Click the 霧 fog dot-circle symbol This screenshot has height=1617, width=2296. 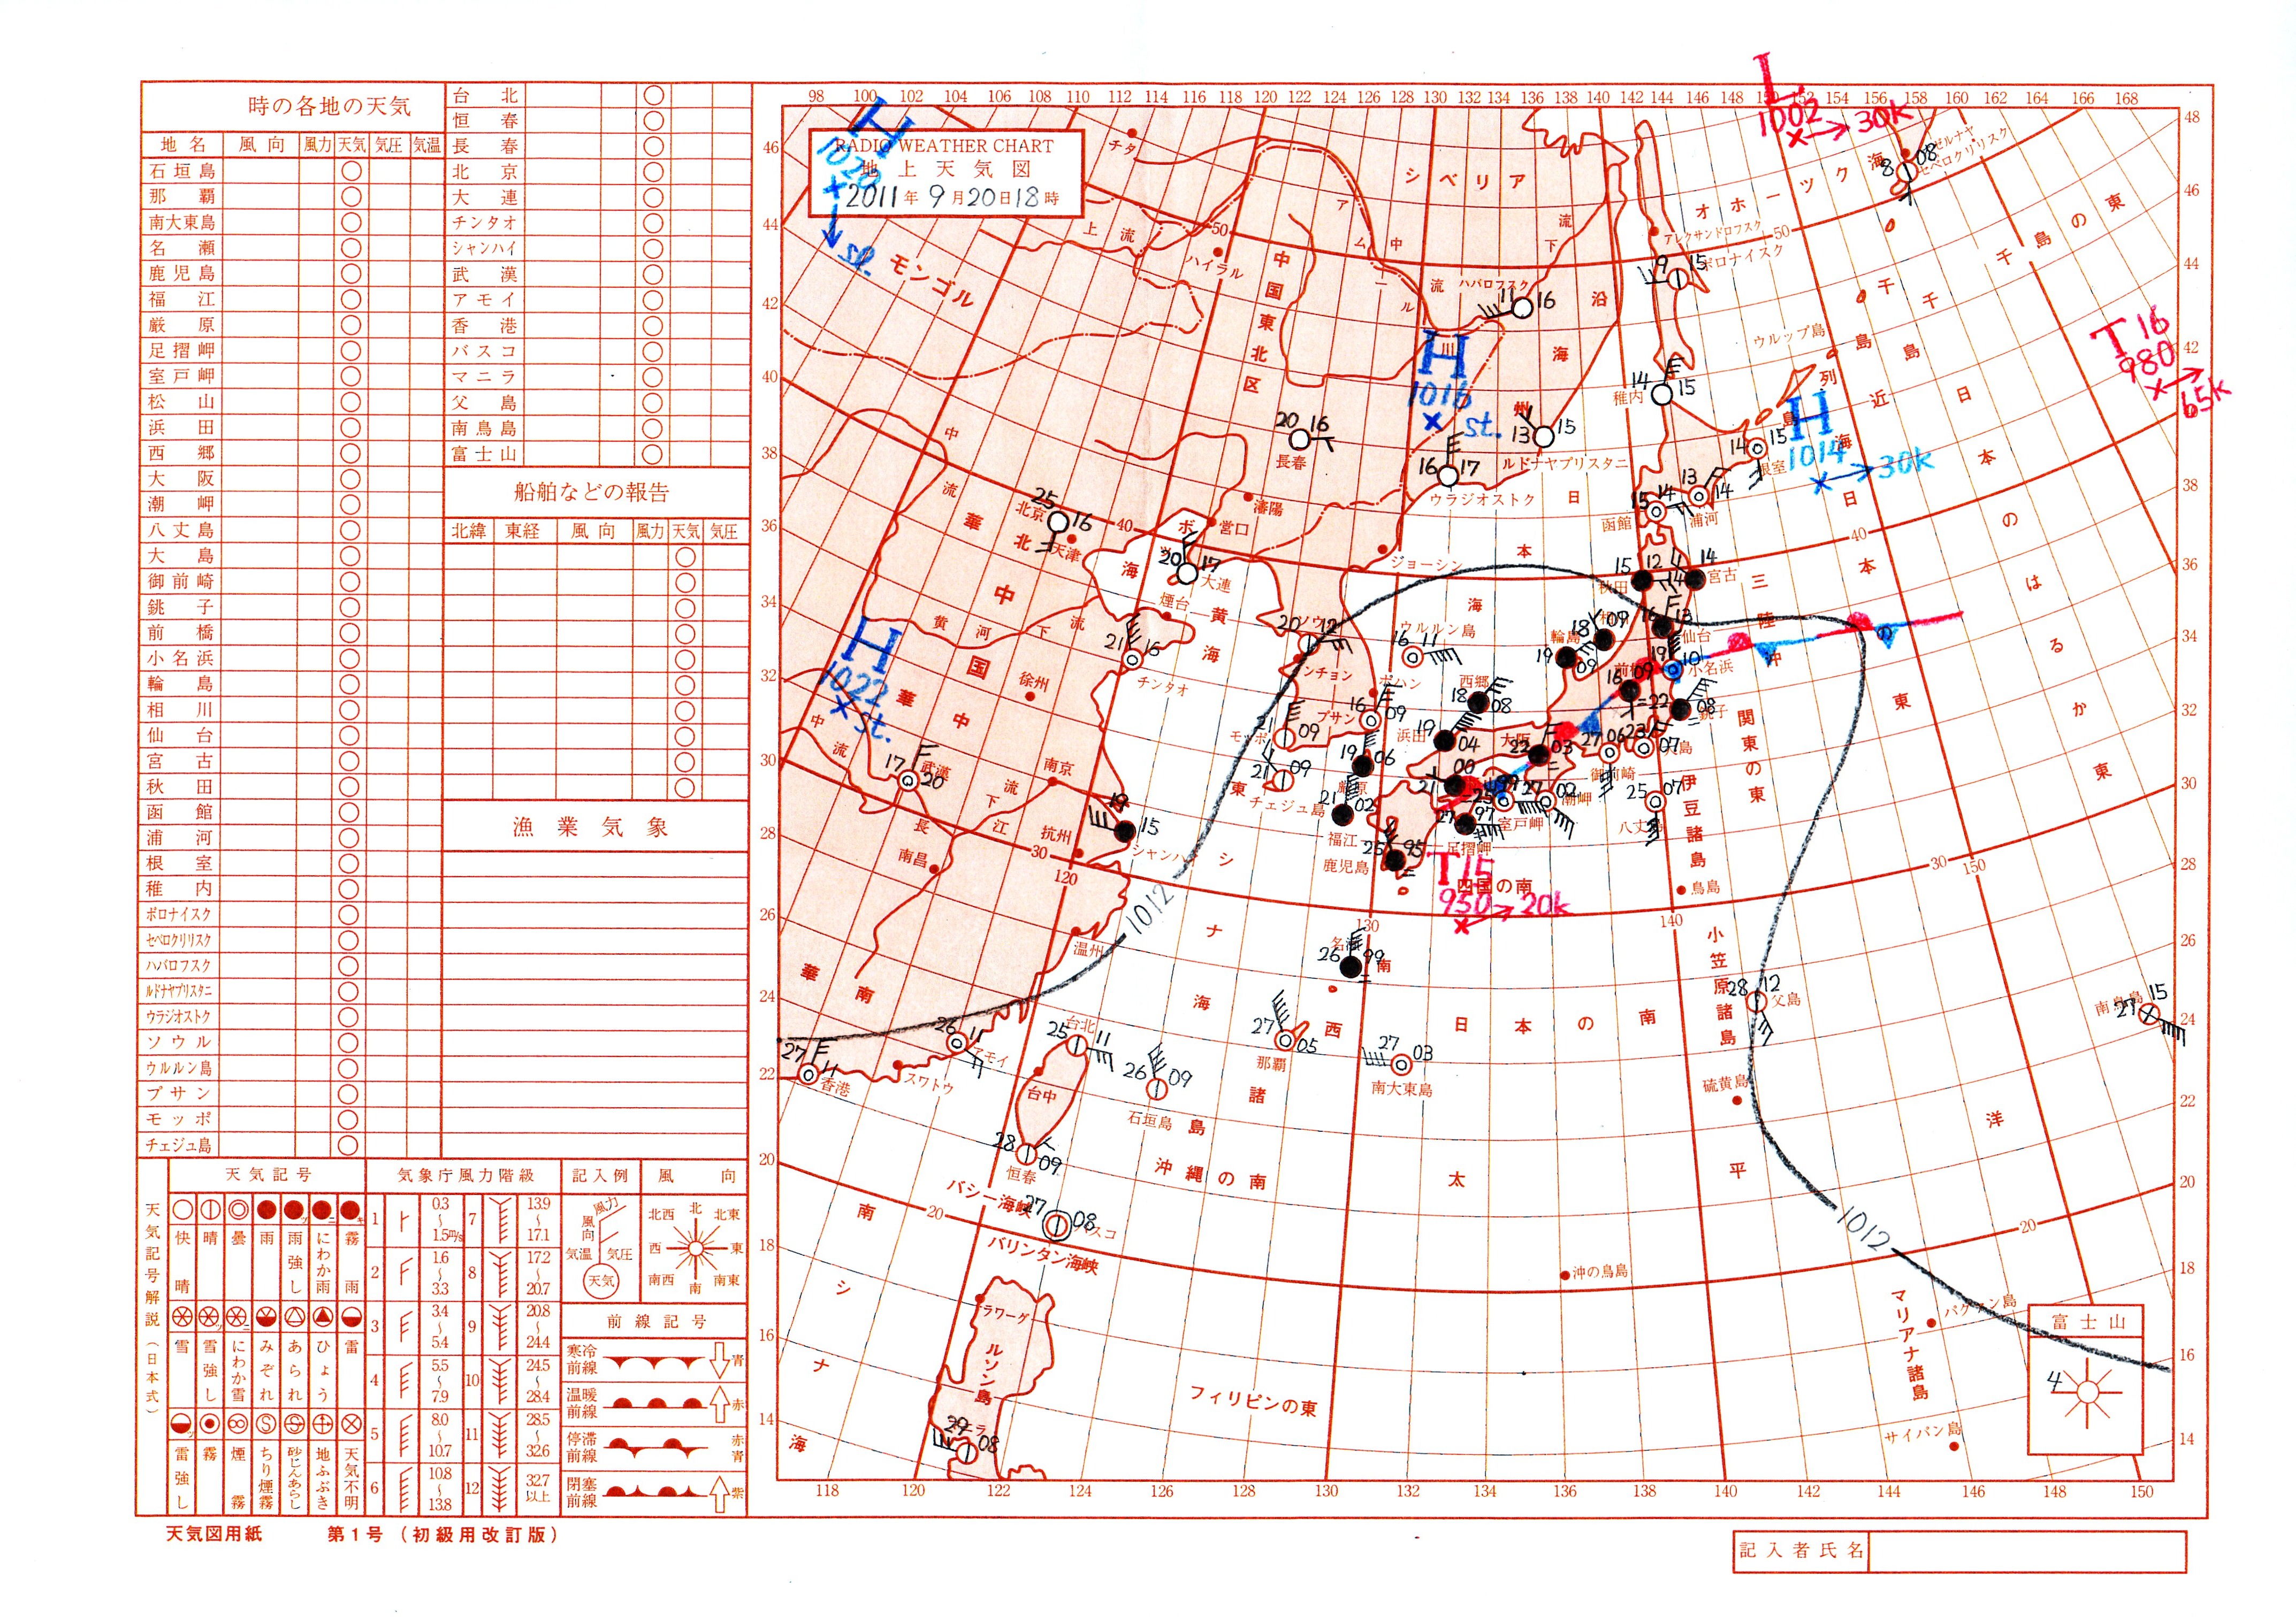click(x=210, y=1423)
